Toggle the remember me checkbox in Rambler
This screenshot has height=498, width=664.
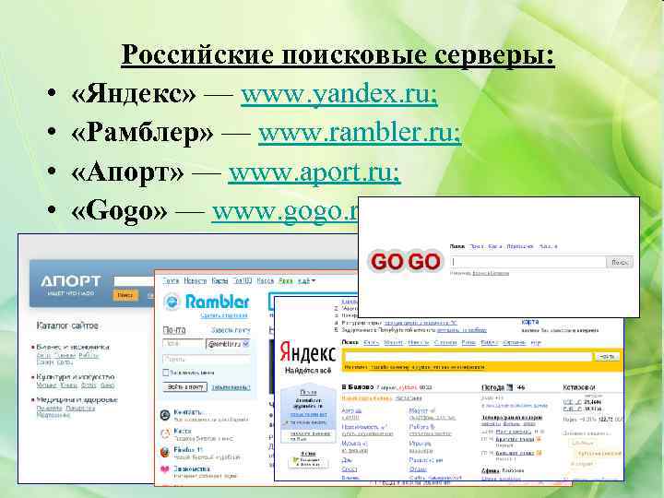pos(166,373)
